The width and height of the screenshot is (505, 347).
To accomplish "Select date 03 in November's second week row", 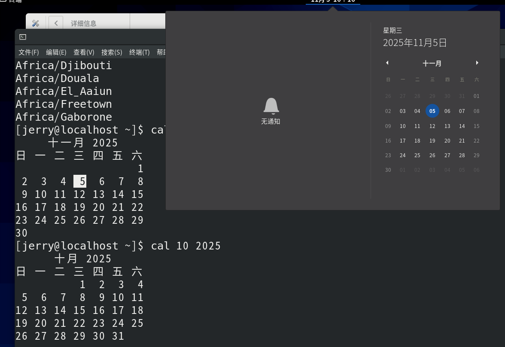I will (403, 111).
